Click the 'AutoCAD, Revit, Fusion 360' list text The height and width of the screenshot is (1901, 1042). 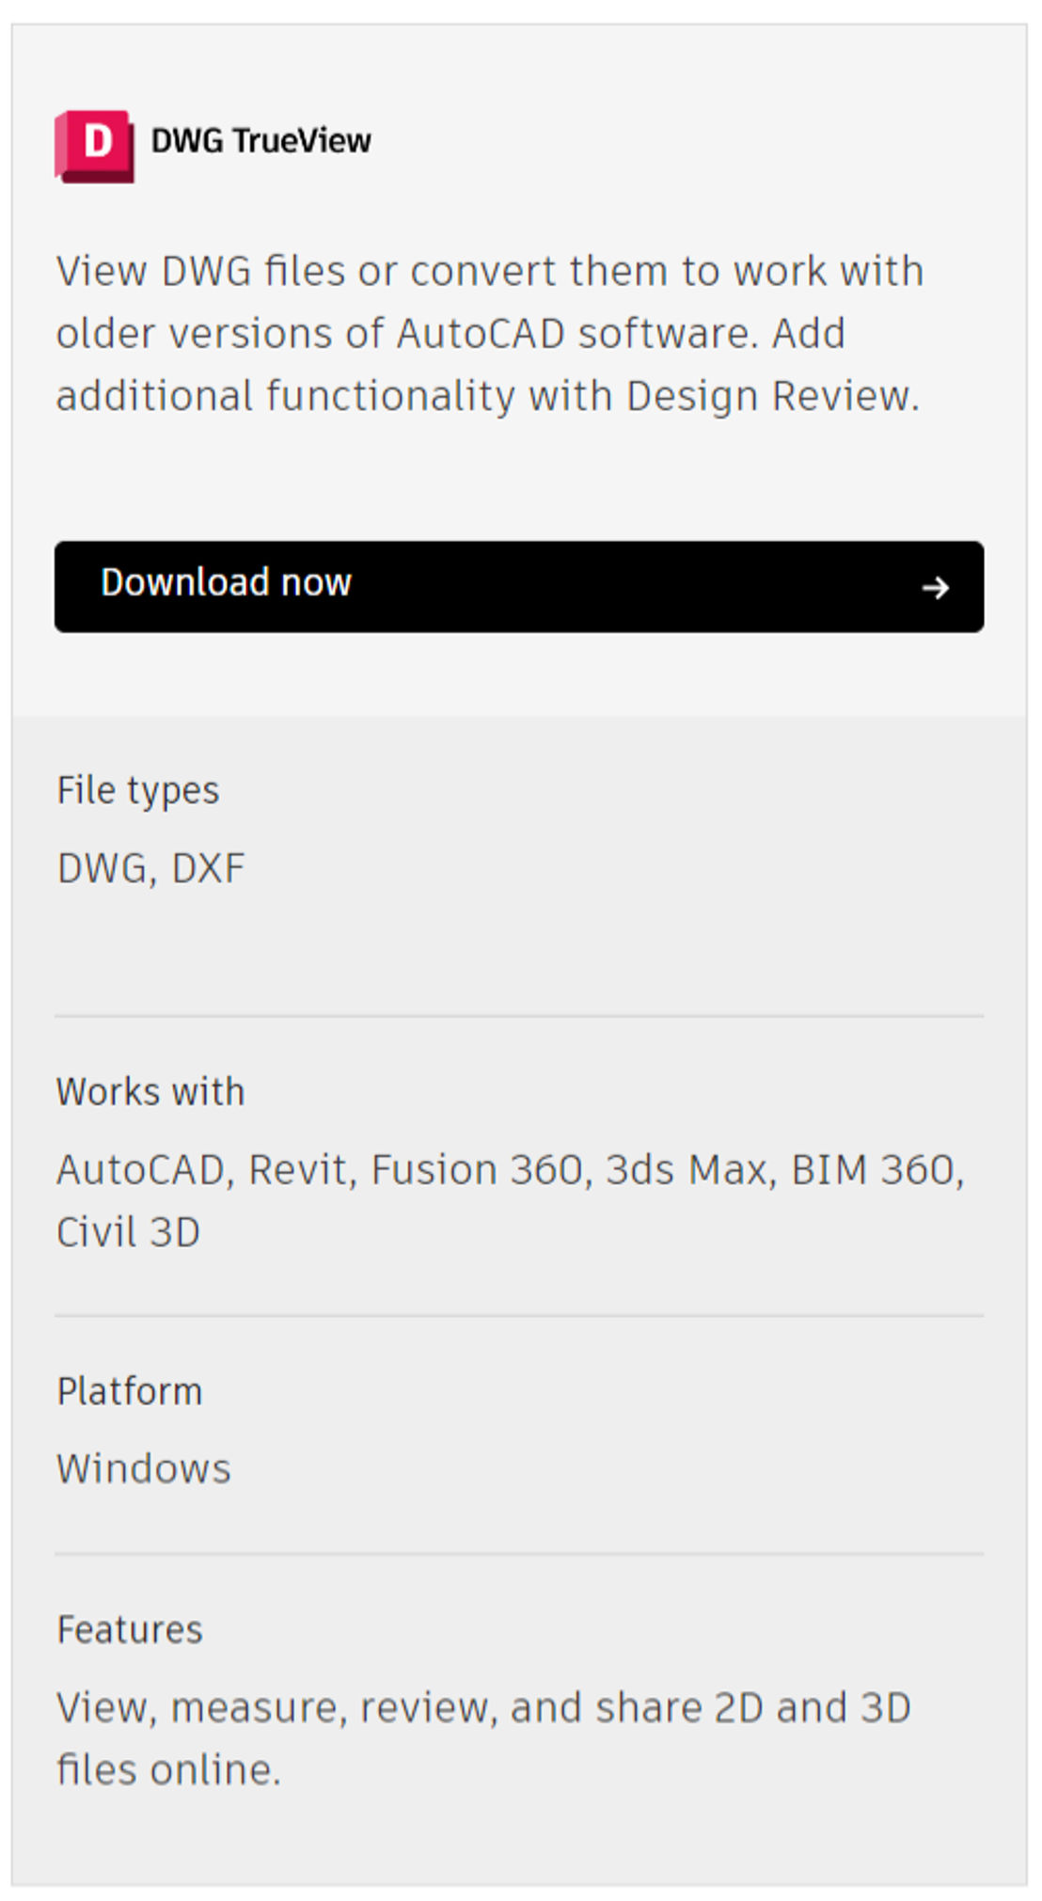coord(511,1201)
